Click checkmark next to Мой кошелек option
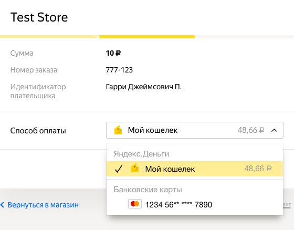The height and width of the screenshot is (230, 294). [119, 169]
